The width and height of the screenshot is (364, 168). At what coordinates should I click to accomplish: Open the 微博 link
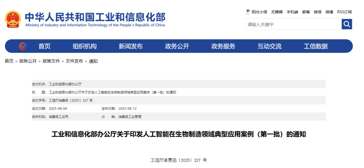[329, 12]
